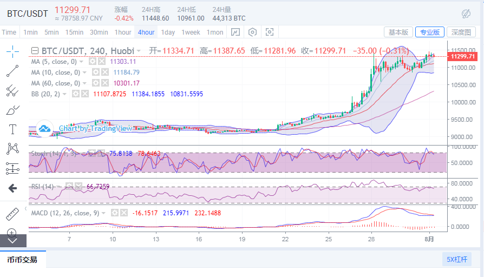Click the indicators chart icon in toolbar
Image resolution: width=484 pixels, height=277 pixels.
tap(236, 32)
